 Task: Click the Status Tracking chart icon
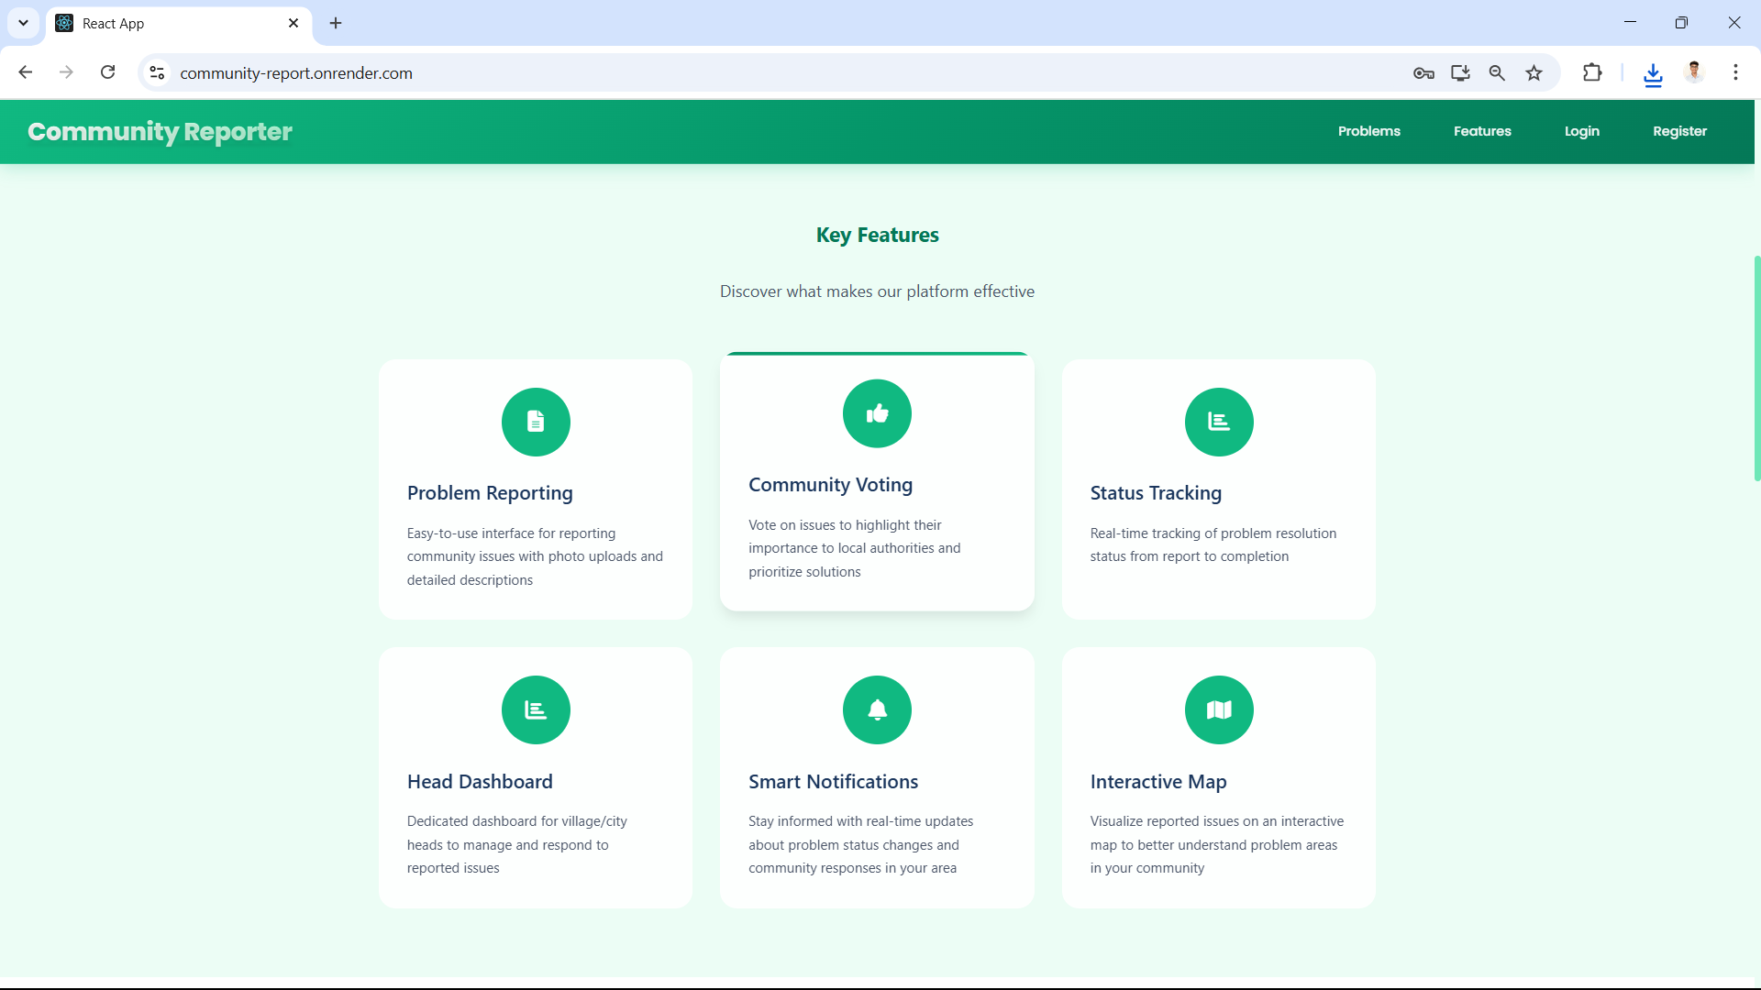pos(1218,422)
